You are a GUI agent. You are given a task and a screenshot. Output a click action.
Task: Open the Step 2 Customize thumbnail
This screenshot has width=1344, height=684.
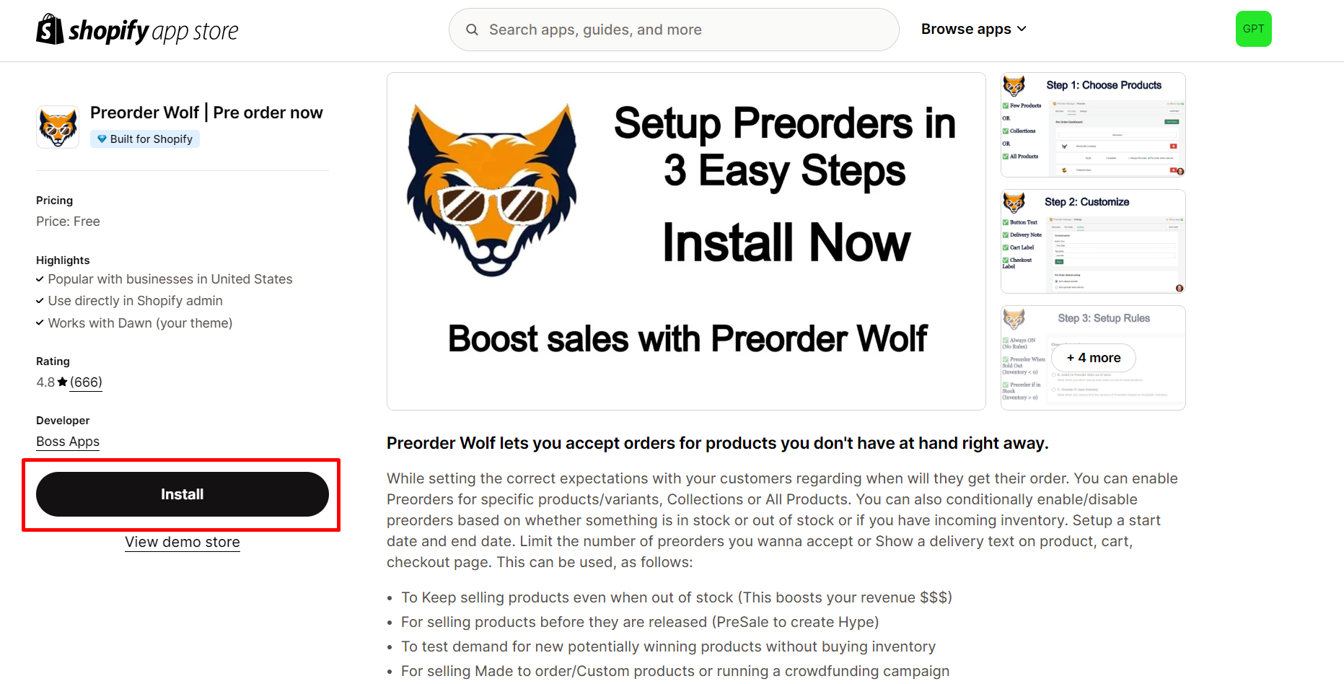pos(1093,241)
